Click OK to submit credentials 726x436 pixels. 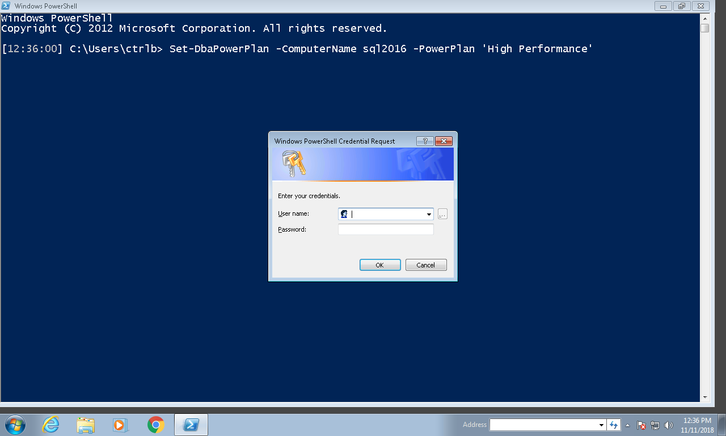pyautogui.click(x=379, y=265)
